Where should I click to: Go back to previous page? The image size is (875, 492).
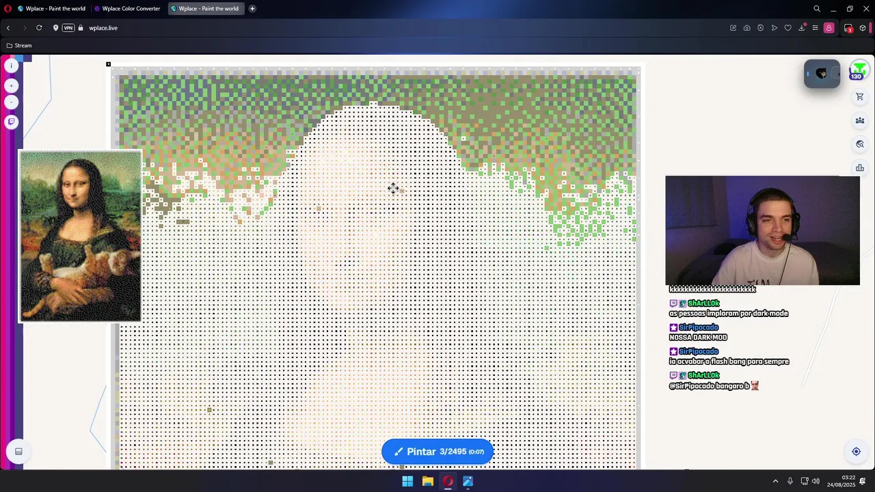(x=8, y=28)
